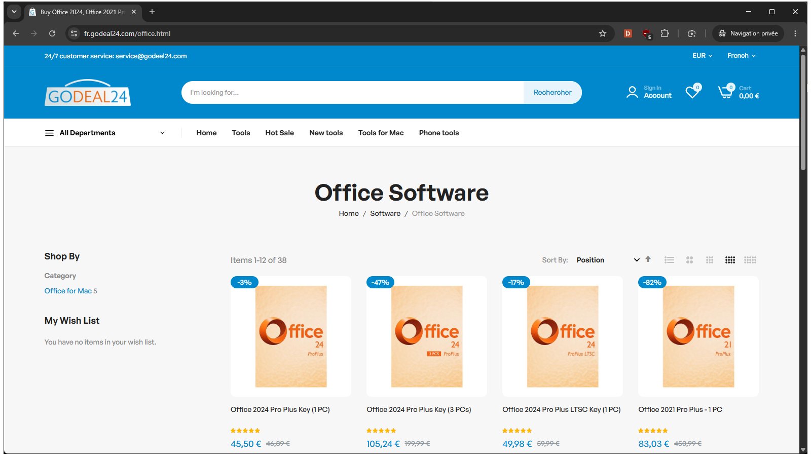Close the Buy Office 2024 tab
The width and height of the screenshot is (811, 456).
(134, 12)
